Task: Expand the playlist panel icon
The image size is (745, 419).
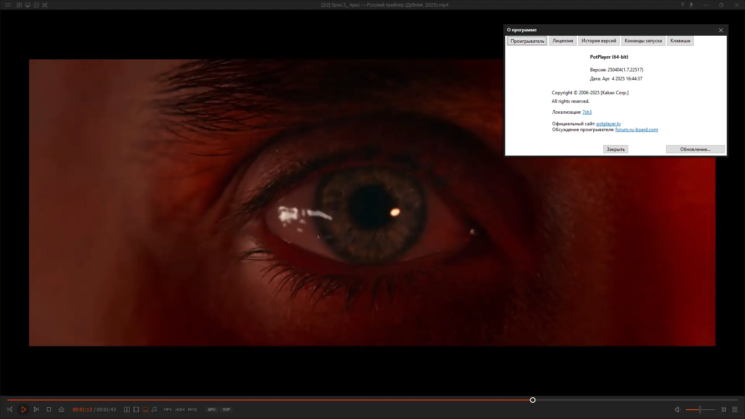Action: (x=735, y=409)
